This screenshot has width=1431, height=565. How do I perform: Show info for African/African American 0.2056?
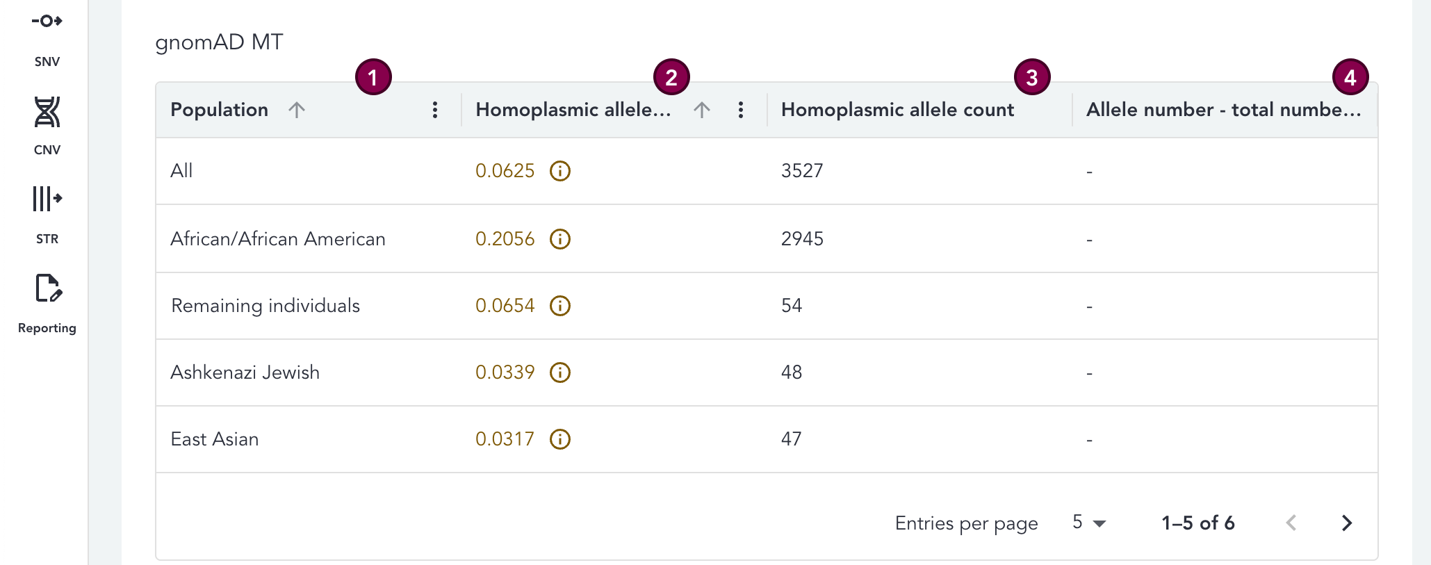(x=559, y=239)
